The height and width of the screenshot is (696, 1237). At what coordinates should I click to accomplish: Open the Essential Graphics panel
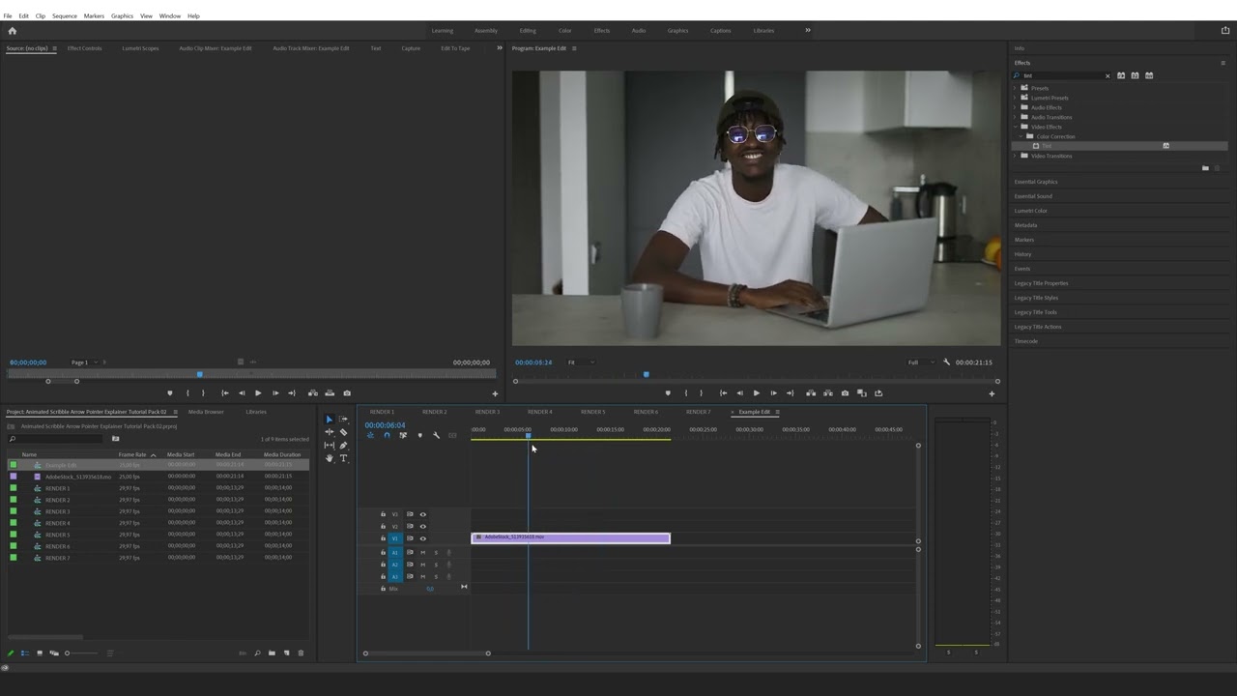(1036, 182)
